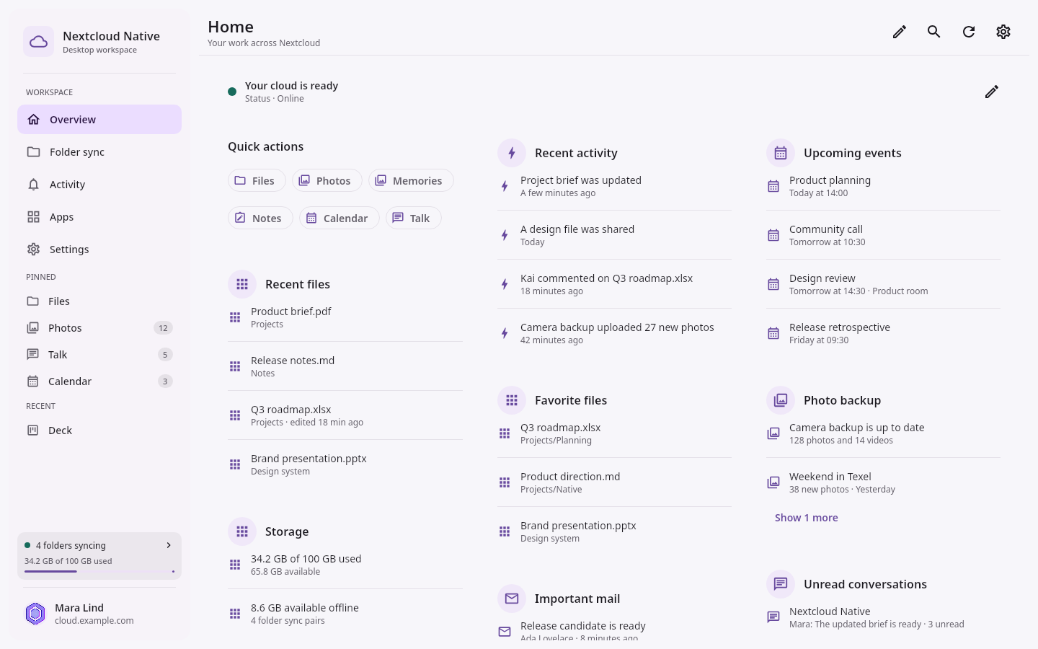Open Q3 roadmap.xlsx in Favorite files
The image size is (1038, 649).
(x=614, y=433)
